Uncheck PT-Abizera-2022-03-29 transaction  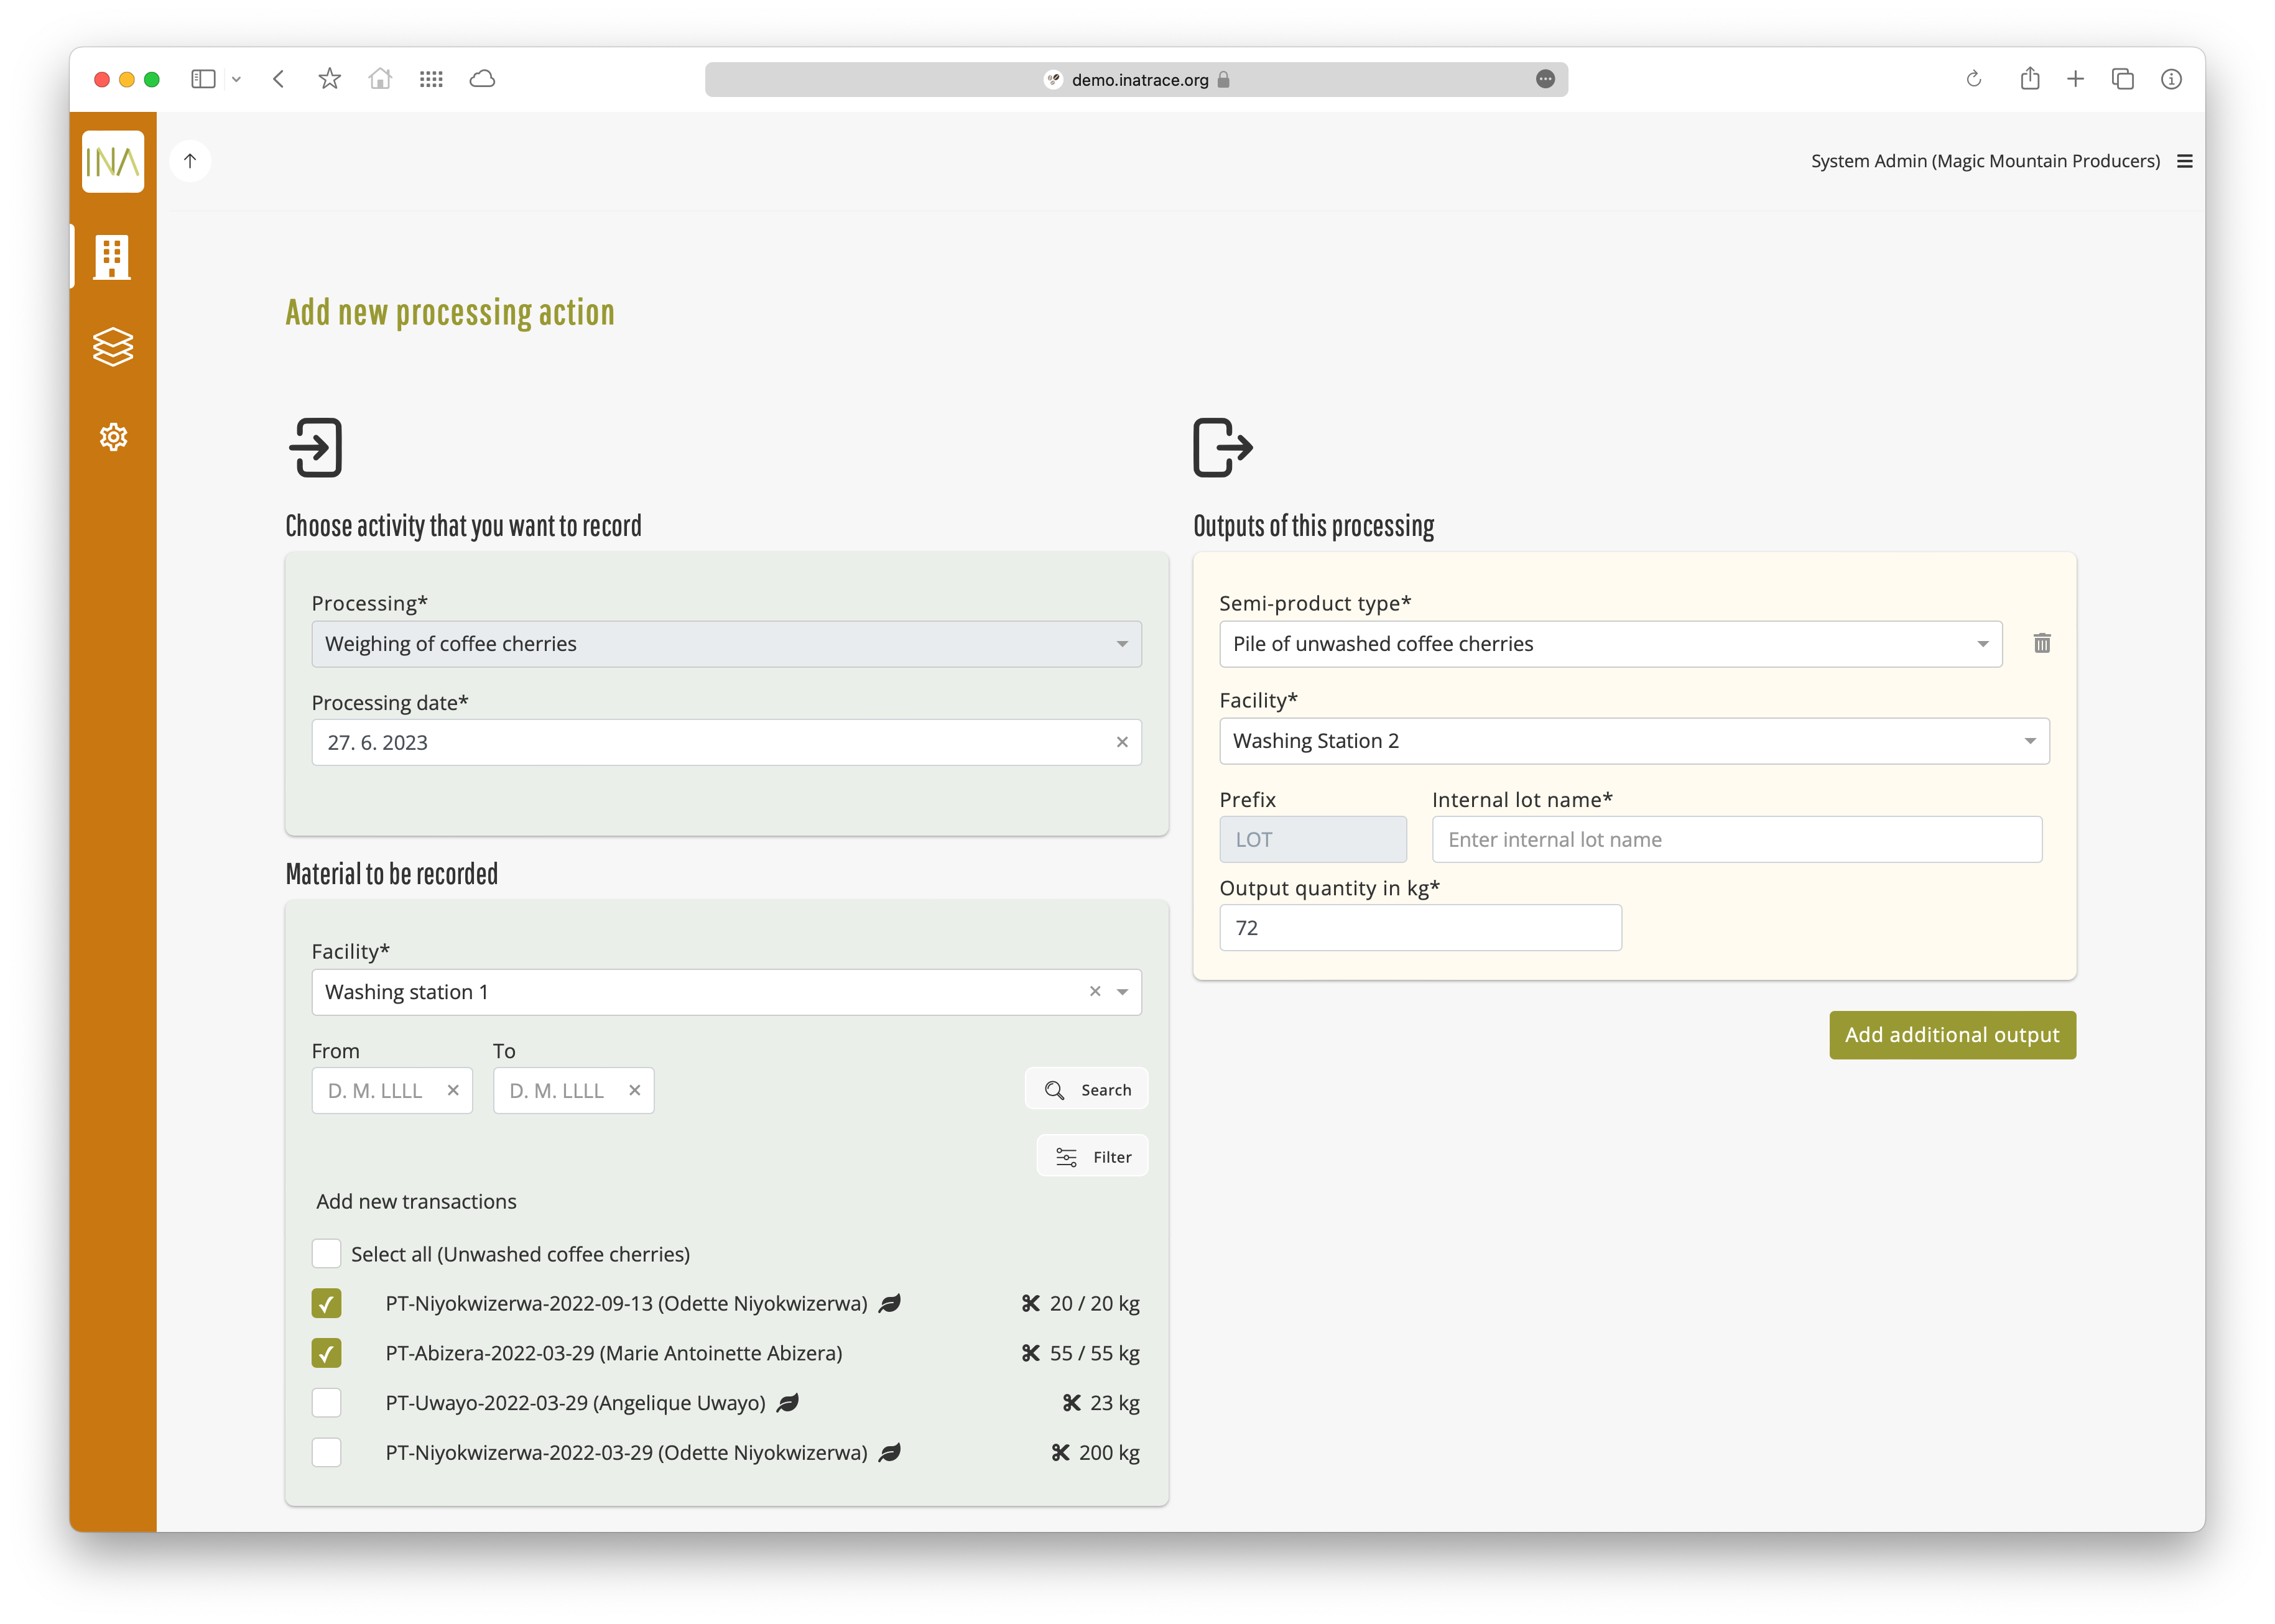tap(326, 1353)
